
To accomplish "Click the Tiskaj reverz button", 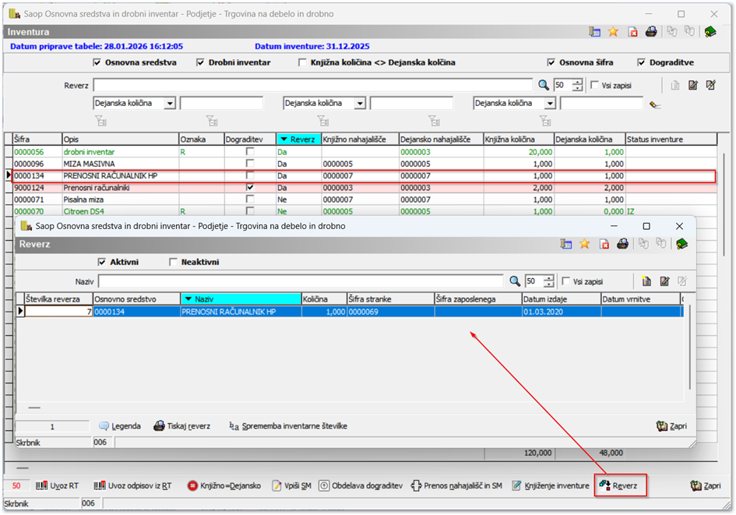I will (182, 426).
